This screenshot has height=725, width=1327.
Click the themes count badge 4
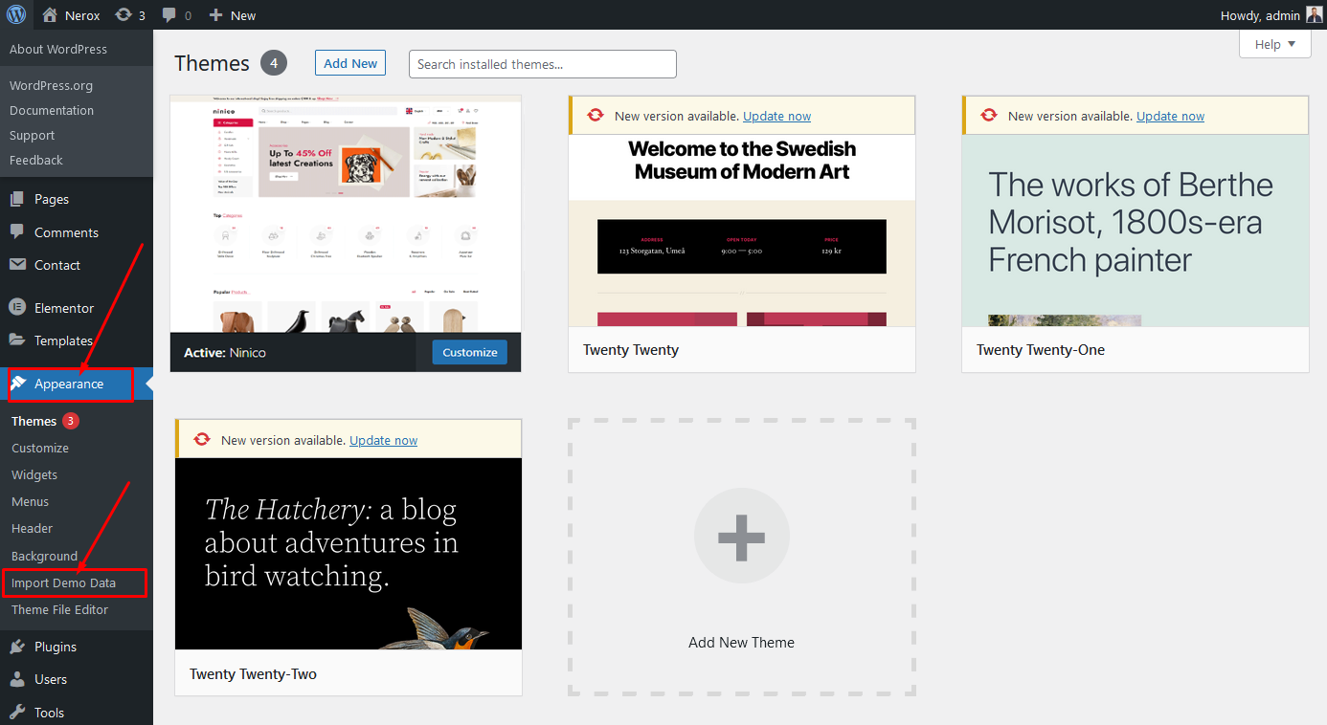coord(274,63)
